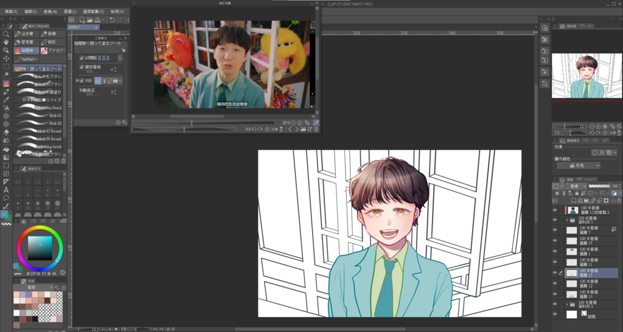
Task: Open 彩色 expression color dropdown
Action: click(x=579, y=165)
